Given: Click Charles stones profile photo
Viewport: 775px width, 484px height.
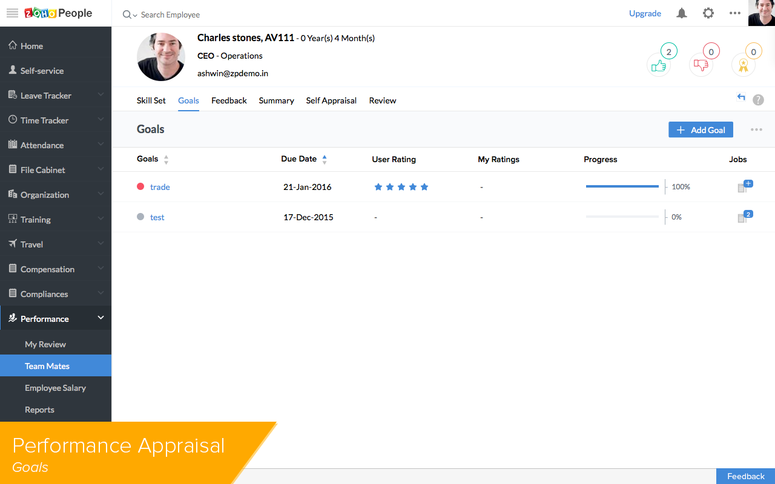Looking at the screenshot, I should point(161,57).
